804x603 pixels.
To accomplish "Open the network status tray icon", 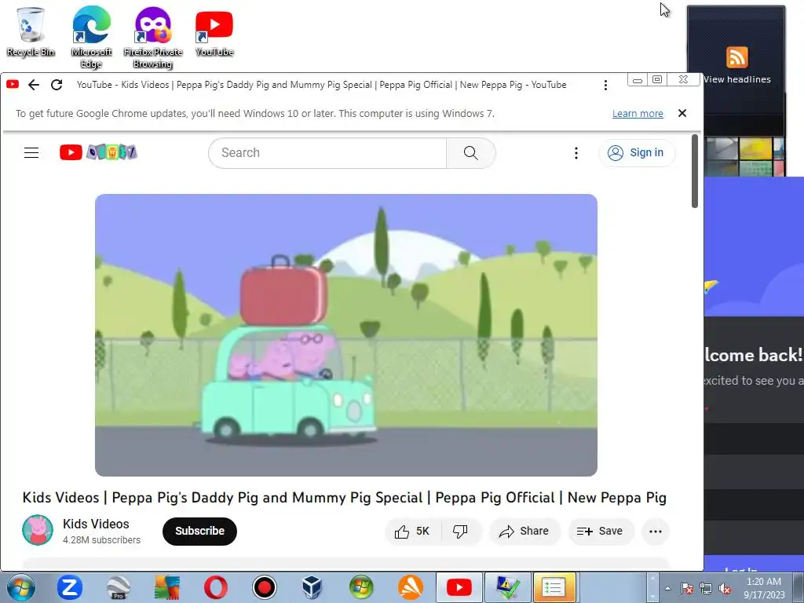I will (706, 588).
